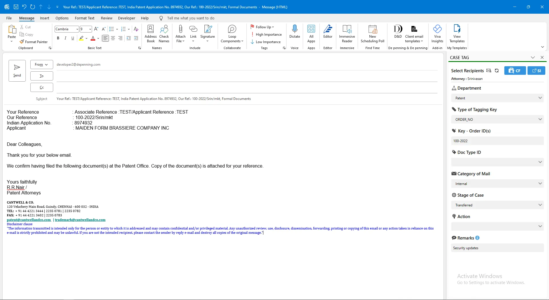Open the font color picker arrow
The width and height of the screenshot is (549, 300).
click(x=98, y=38)
